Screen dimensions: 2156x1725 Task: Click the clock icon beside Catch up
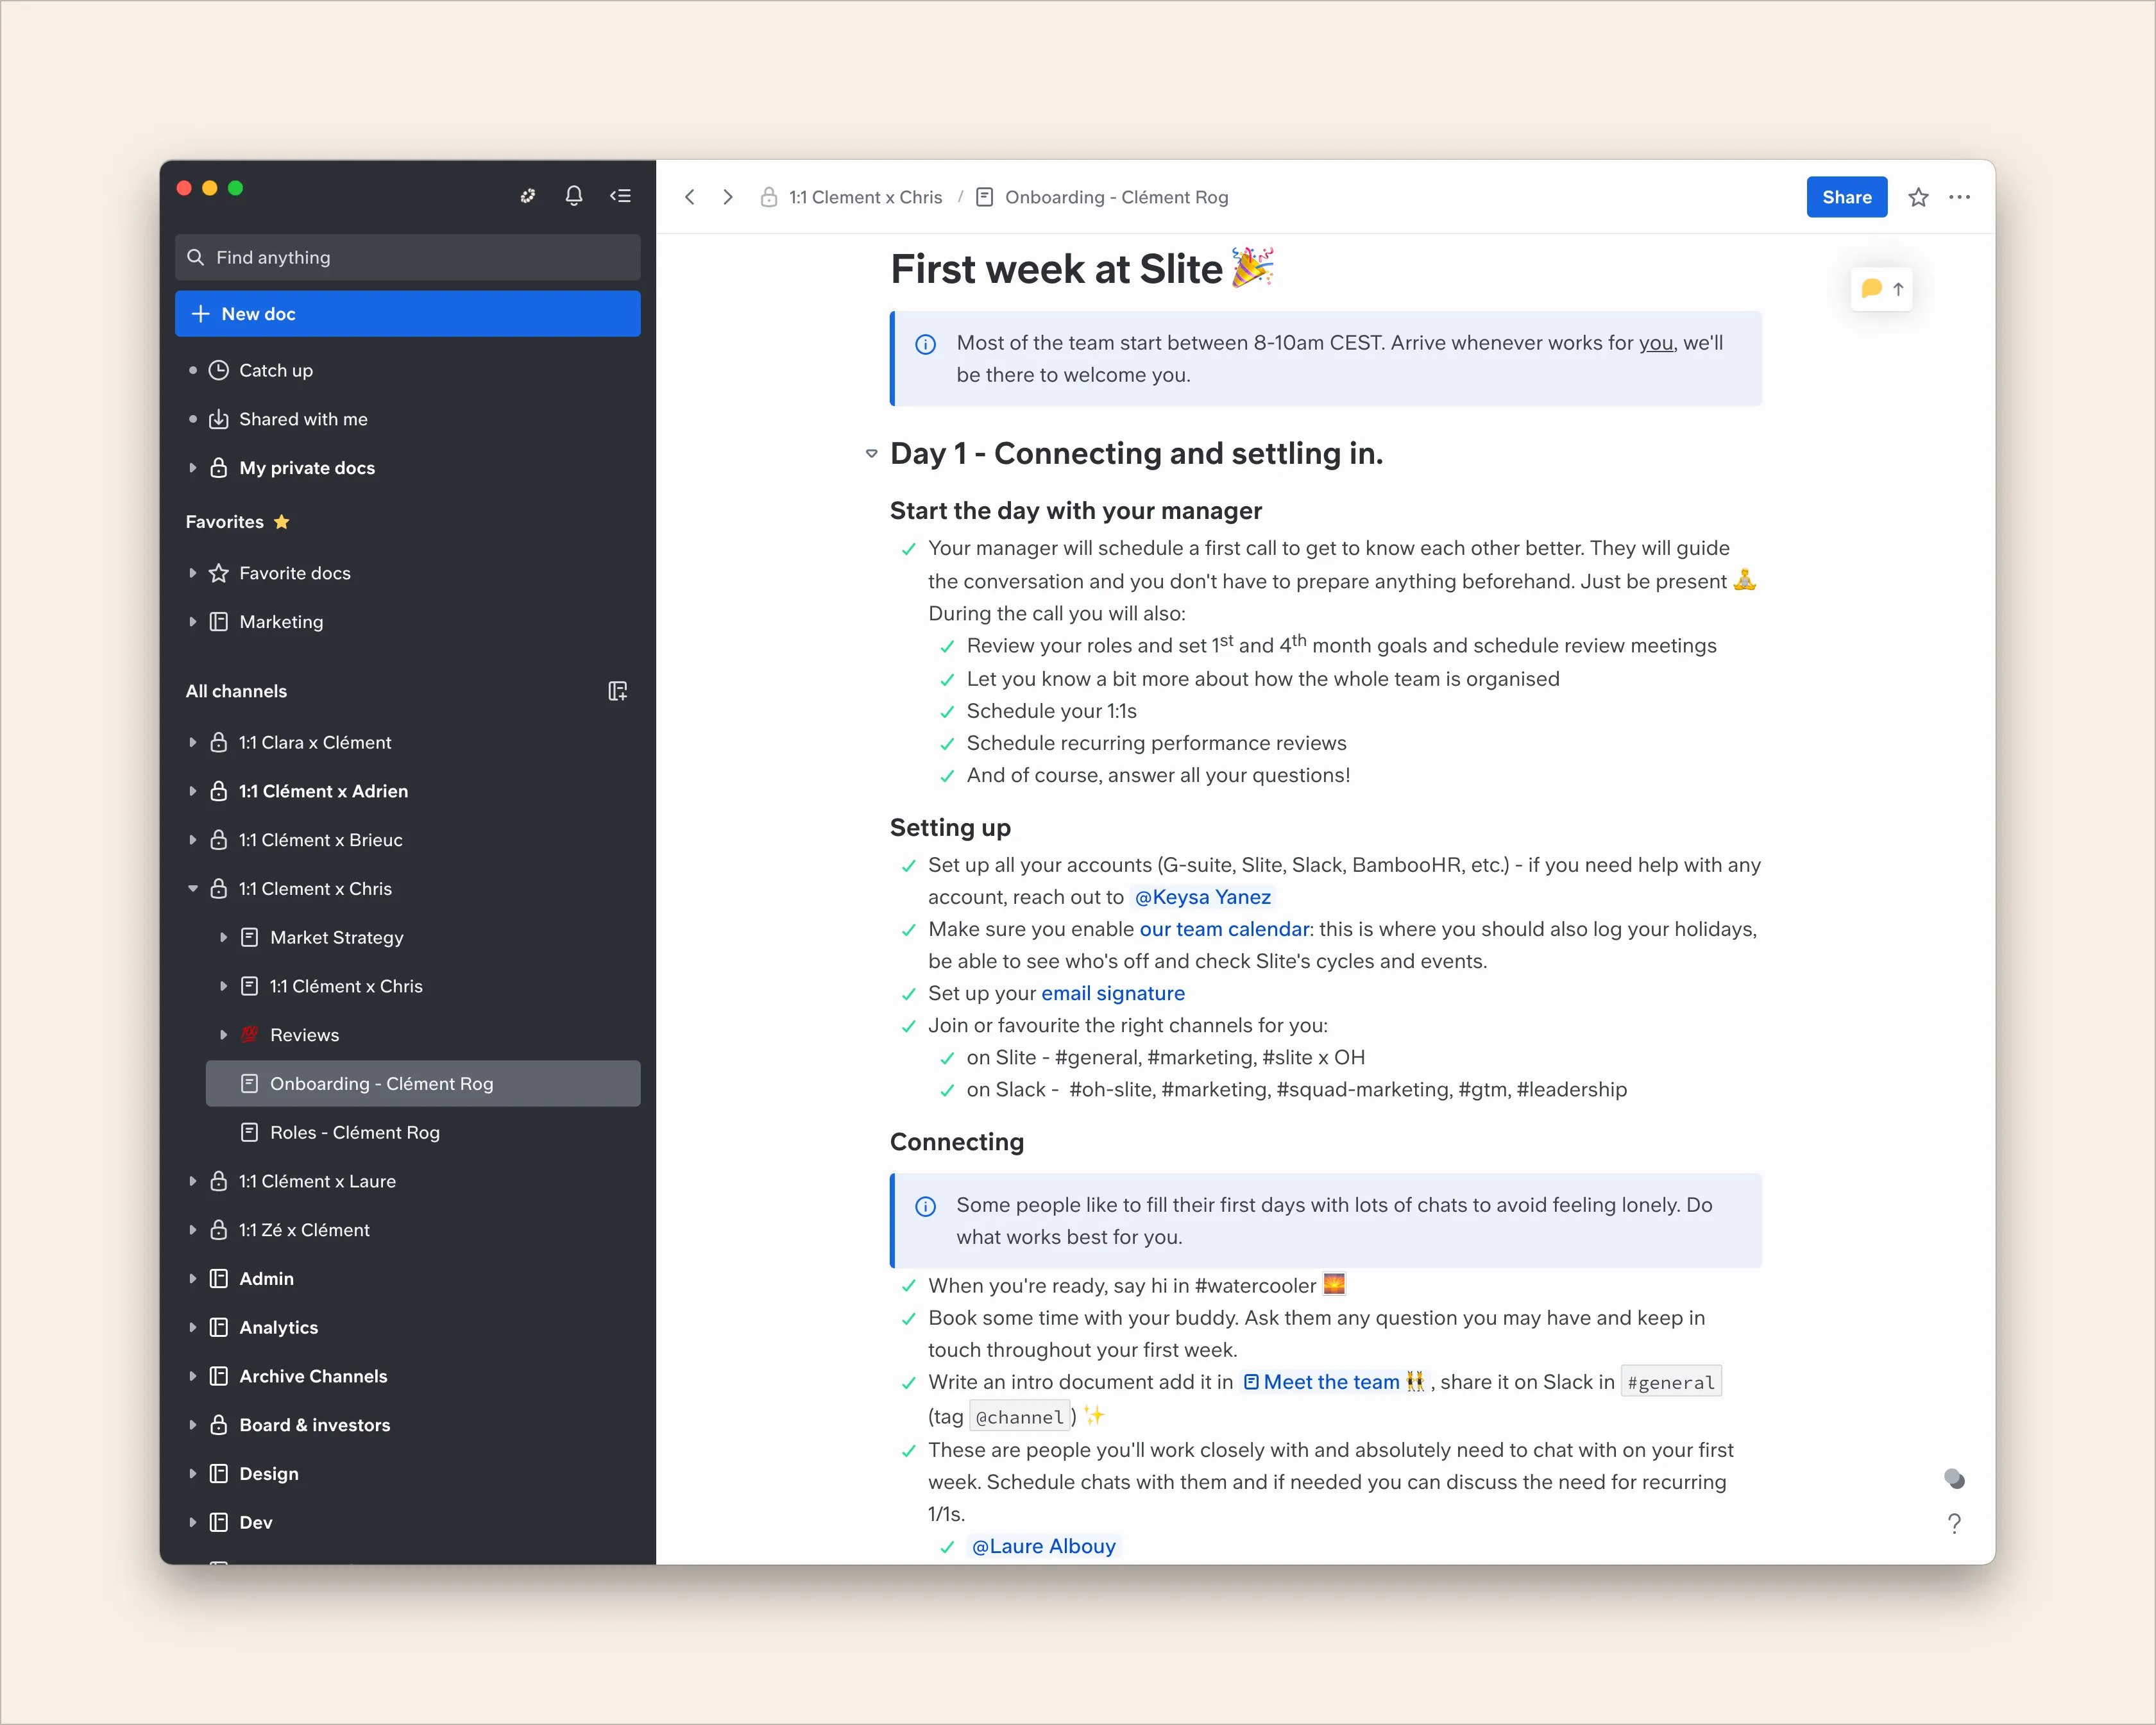pyautogui.click(x=219, y=370)
